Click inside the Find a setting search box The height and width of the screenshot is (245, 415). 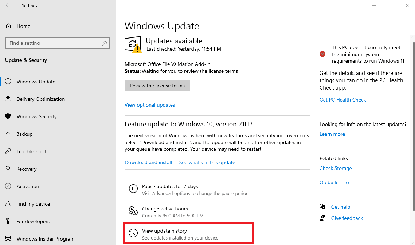point(57,43)
